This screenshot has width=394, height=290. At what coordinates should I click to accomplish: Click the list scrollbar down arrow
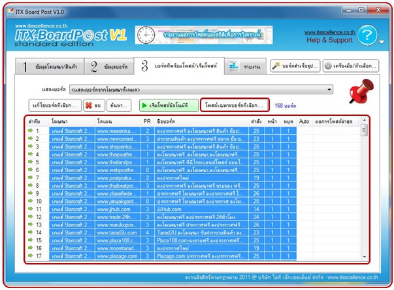pos(364,257)
